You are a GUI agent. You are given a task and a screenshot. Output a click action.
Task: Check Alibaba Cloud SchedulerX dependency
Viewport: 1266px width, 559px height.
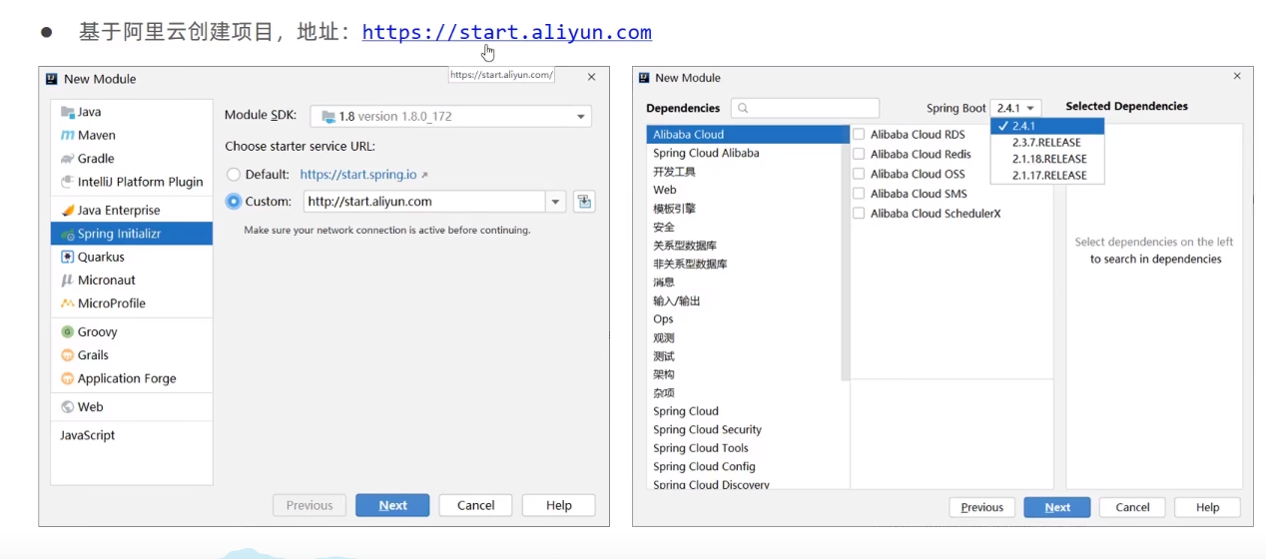(x=858, y=214)
